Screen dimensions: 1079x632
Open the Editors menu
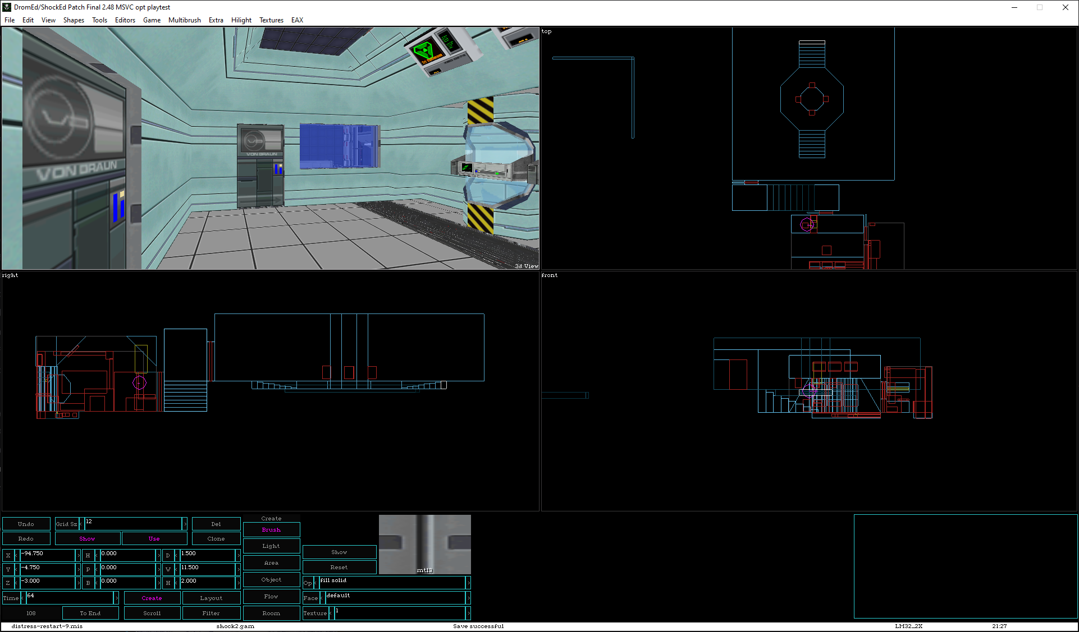click(125, 20)
